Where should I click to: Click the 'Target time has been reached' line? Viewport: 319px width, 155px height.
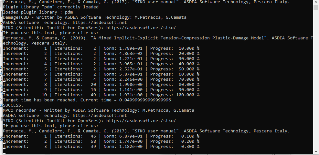pos(87,100)
